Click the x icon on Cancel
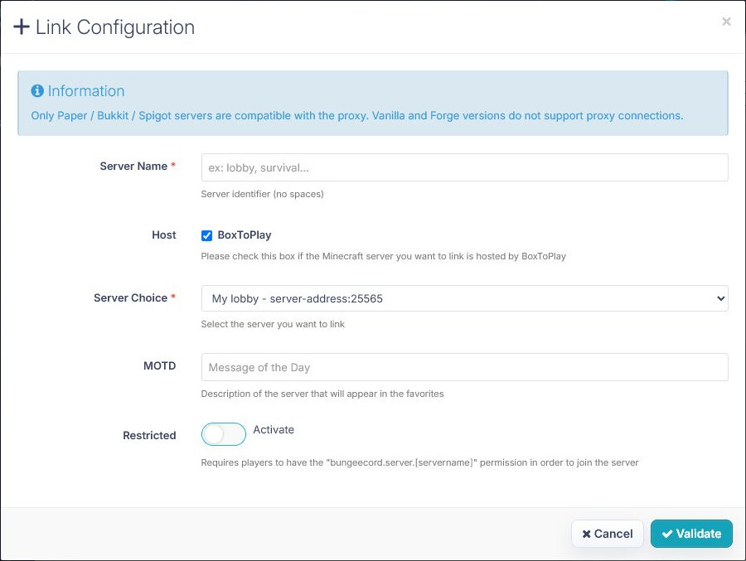Screen dimensions: 746x561 pos(587,534)
